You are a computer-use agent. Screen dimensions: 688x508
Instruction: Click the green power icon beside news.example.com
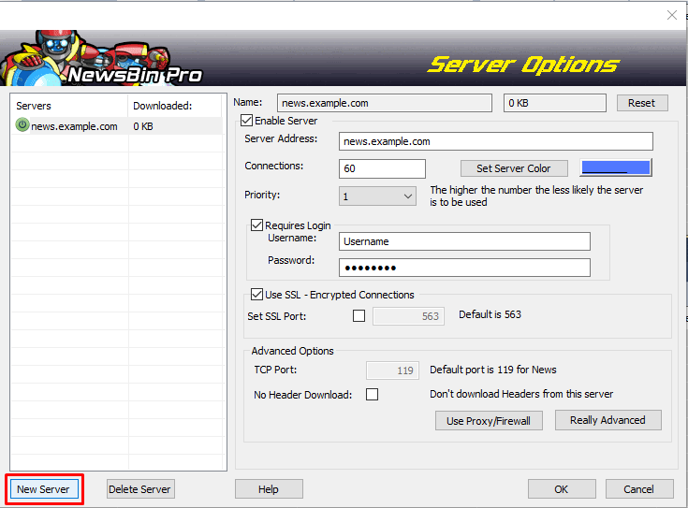tap(22, 125)
